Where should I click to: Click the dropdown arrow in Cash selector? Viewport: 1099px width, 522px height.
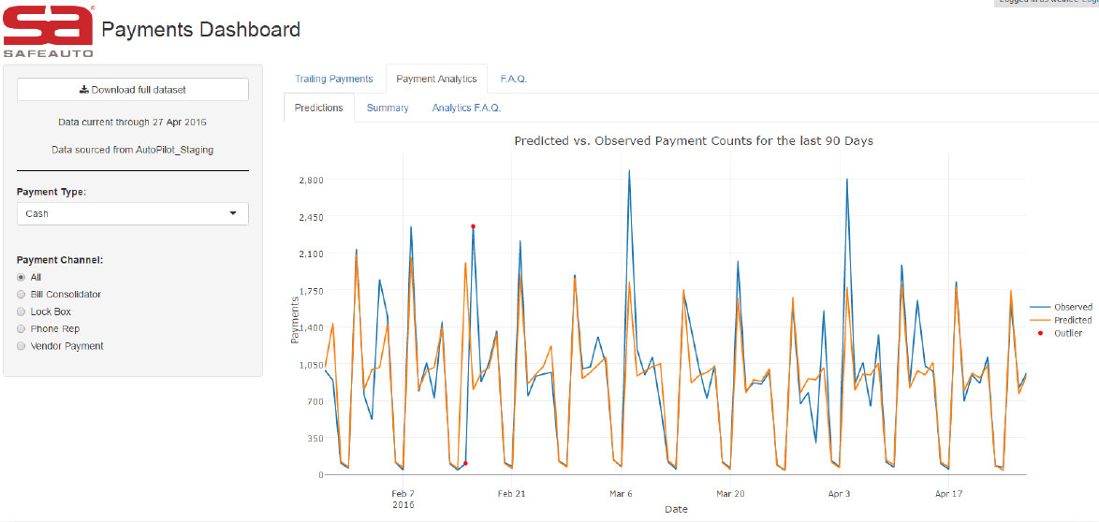[x=233, y=213]
